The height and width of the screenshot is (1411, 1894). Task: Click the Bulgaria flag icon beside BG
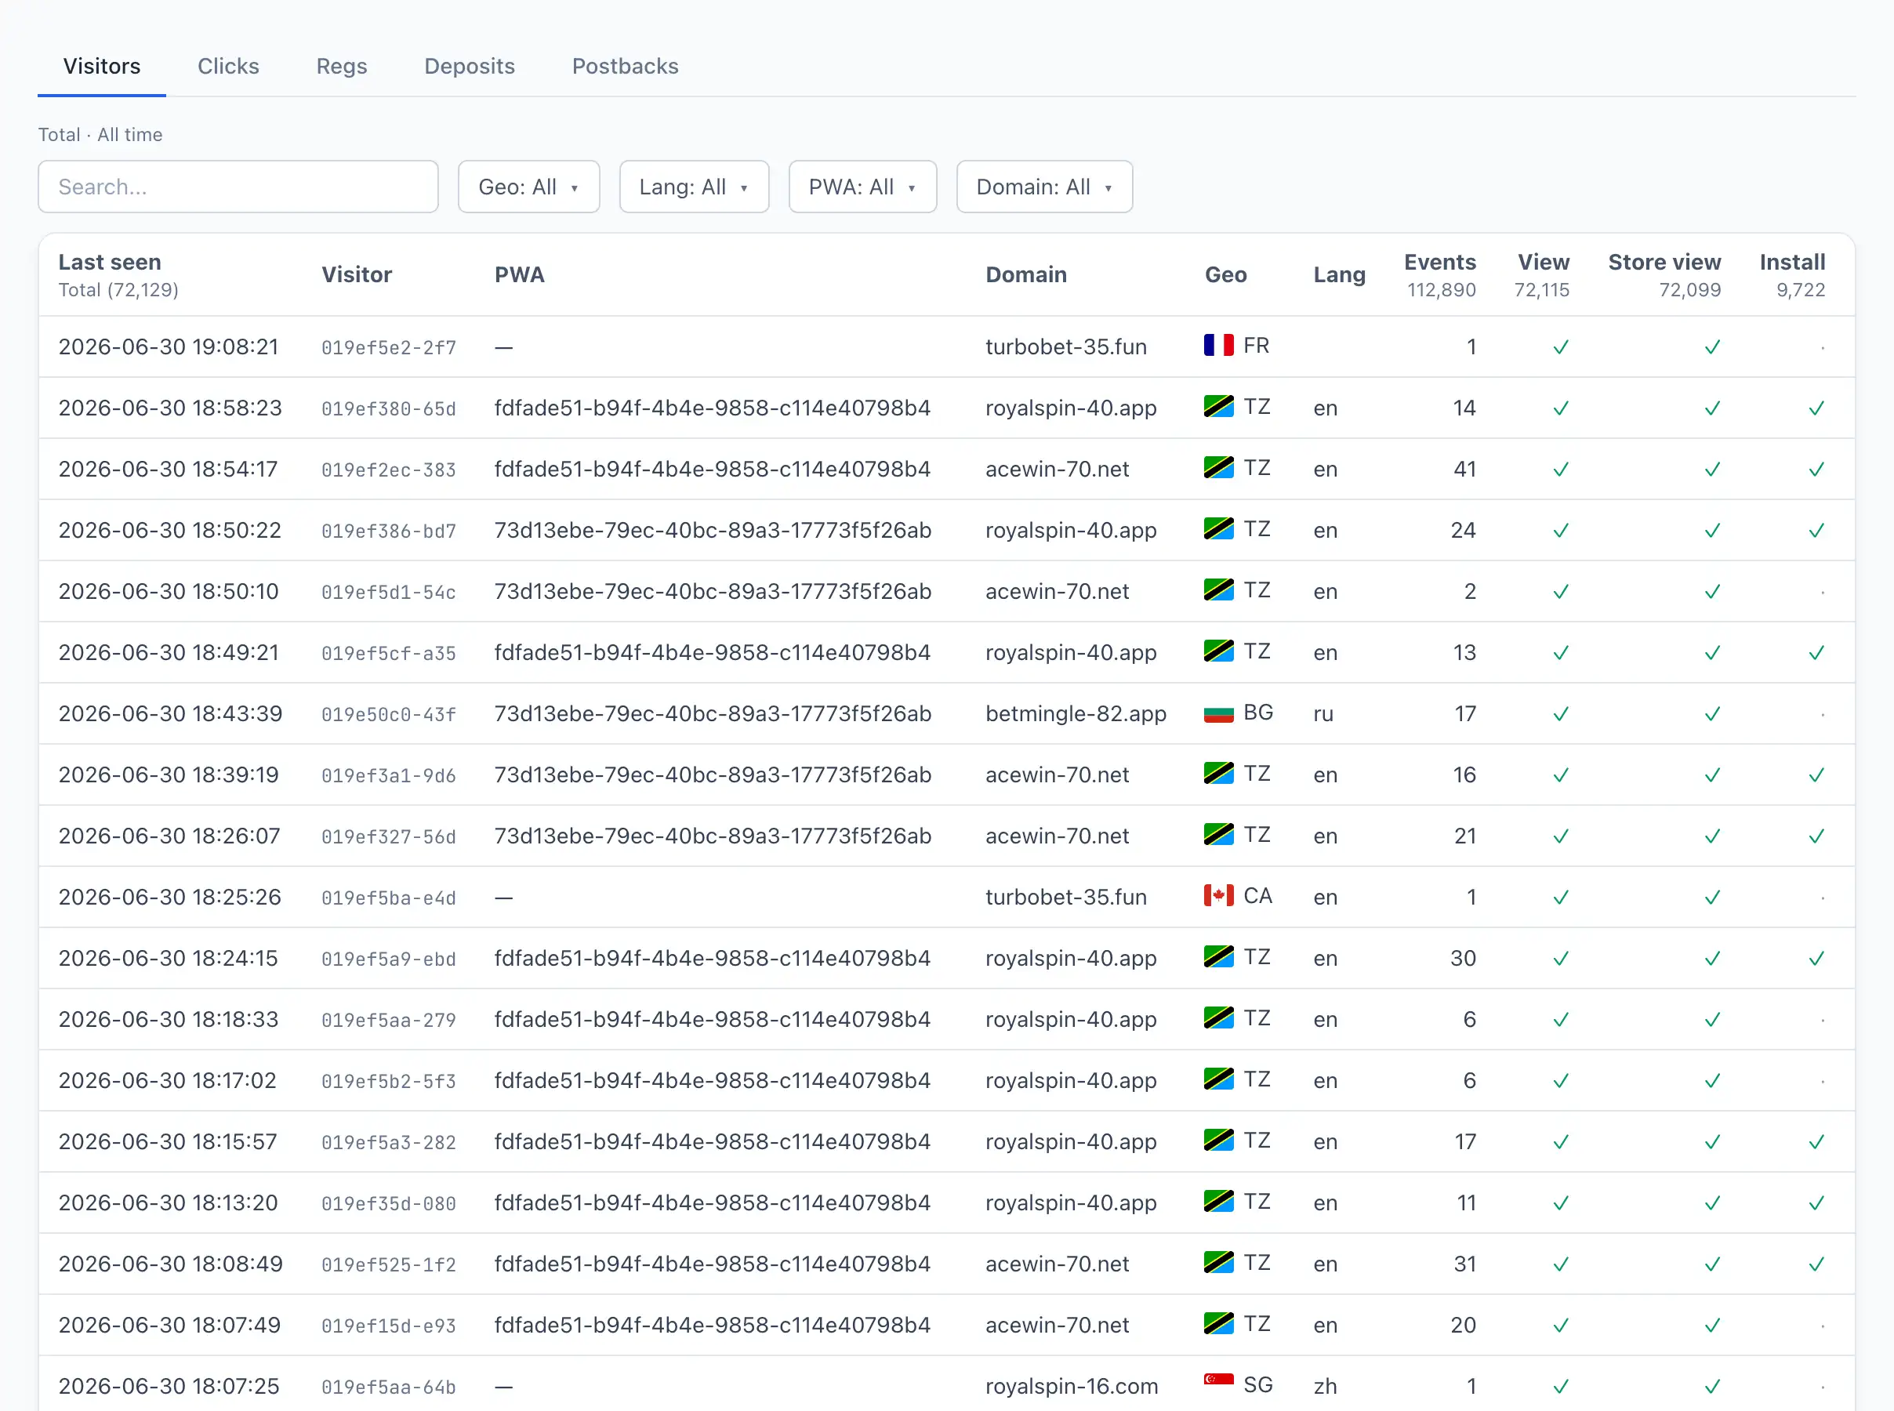coord(1218,713)
